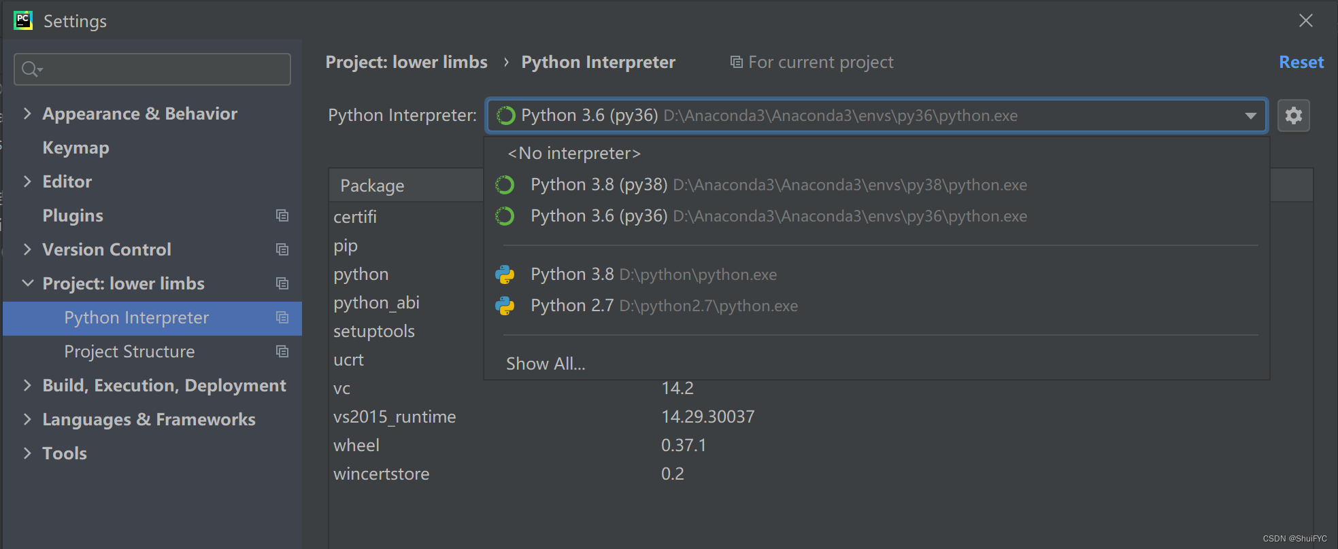The height and width of the screenshot is (549, 1338).
Task: Select Python 3.6 (py36) from dropdown list
Action: 876,216
